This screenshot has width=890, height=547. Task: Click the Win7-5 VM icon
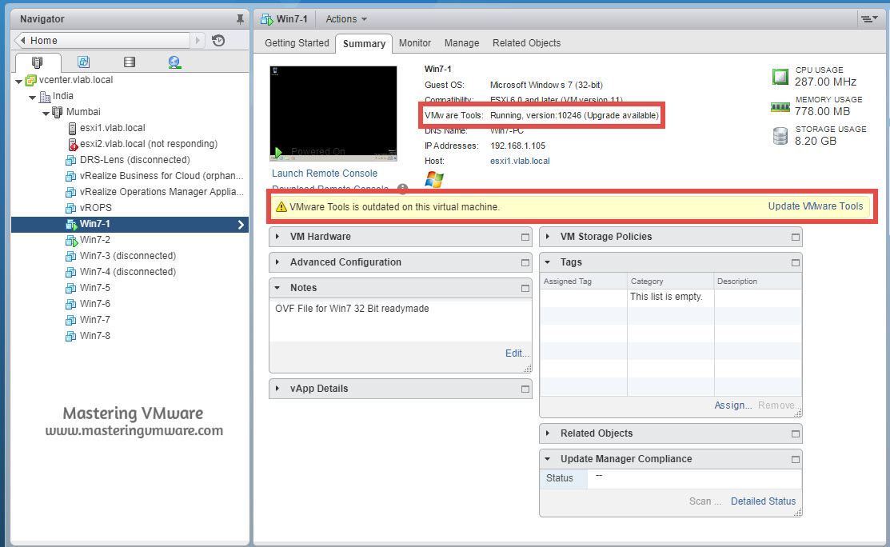pos(71,288)
